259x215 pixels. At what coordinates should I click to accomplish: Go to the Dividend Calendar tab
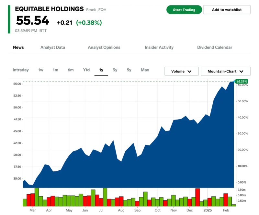point(215,47)
